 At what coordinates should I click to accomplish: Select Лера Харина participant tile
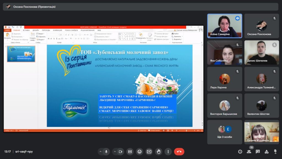(225, 79)
